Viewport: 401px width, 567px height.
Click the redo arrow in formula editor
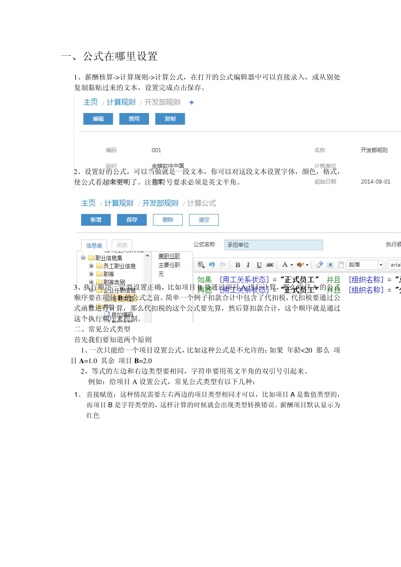[222, 265]
